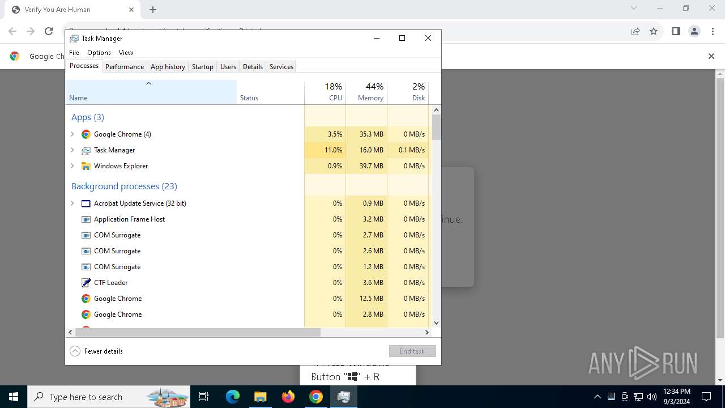Click the Google Chrome app icon in Apps list
This screenshot has width=725, height=408.
tap(86, 134)
